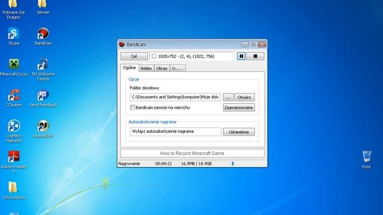Close the Bandicam window
The height and width of the screenshot is (215, 383).
[262, 44]
